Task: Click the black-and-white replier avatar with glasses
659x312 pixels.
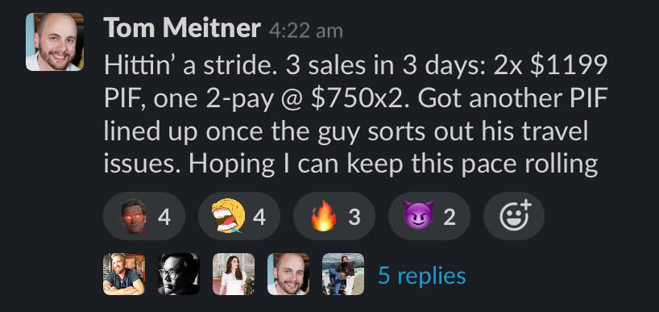Action: click(x=179, y=274)
